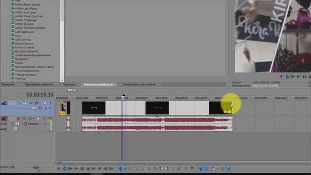Toggle Loop Playback in the timeline transport bar
The height and width of the screenshot is (175, 311).
(65, 169)
